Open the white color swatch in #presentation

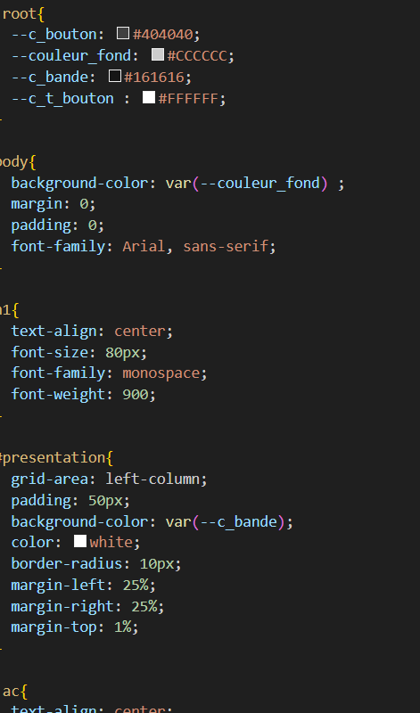pyautogui.click(x=80, y=541)
